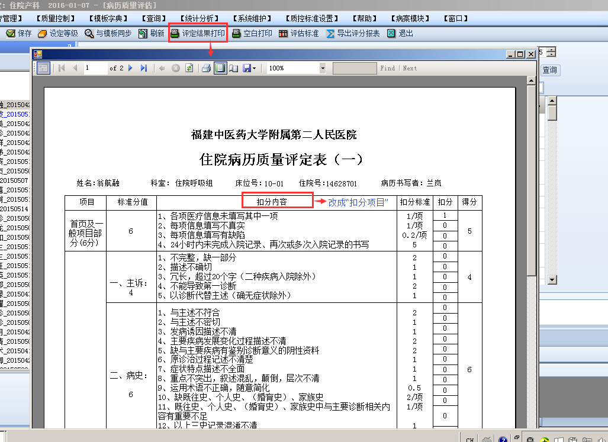Click the green plus tray icon

(x=545, y=440)
